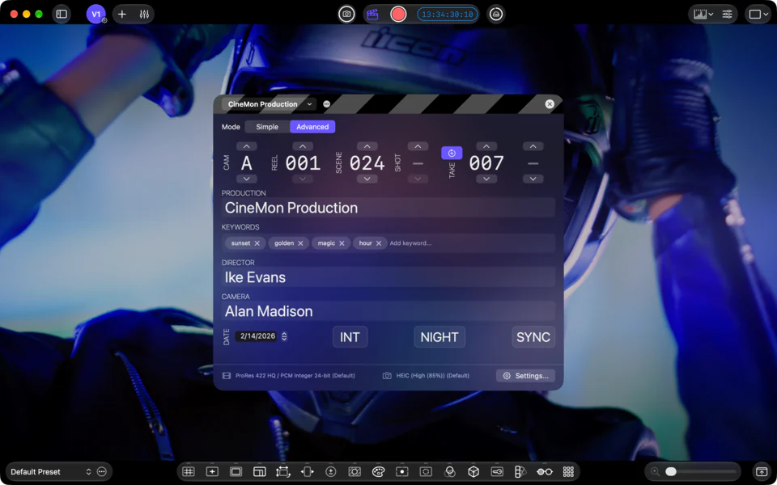Image resolution: width=777 pixels, height=485 pixels.
Task: Toggle the NIGHT day/night button
Action: pos(439,337)
